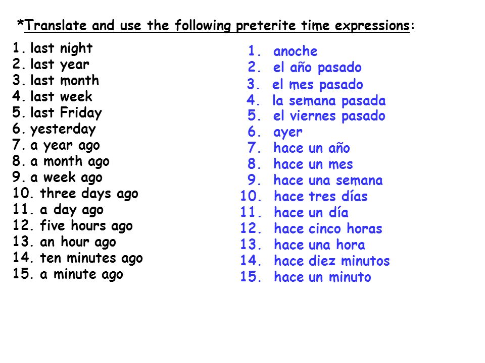Select the answer 'hace tres días'
Image resolution: width=485 pixels, height=363 pixels.
tap(321, 196)
